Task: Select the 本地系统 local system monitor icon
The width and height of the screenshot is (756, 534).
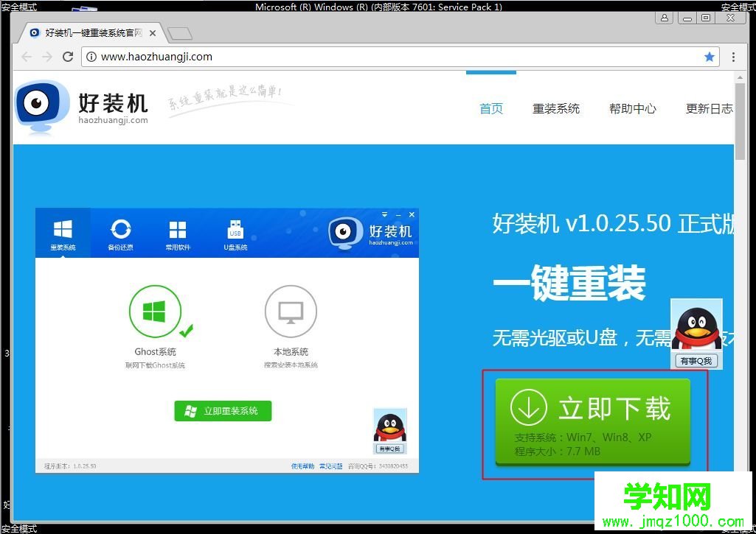Action: [291, 311]
